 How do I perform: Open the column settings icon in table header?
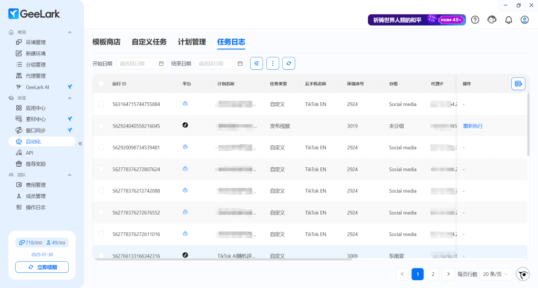pyautogui.click(x=518, y=84)
